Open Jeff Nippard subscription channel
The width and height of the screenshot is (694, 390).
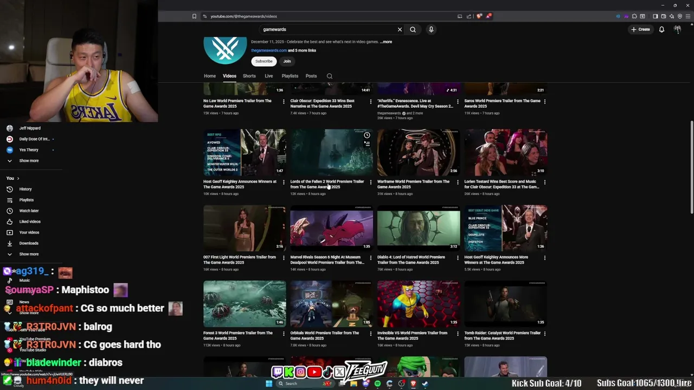[x=30, y=128]
